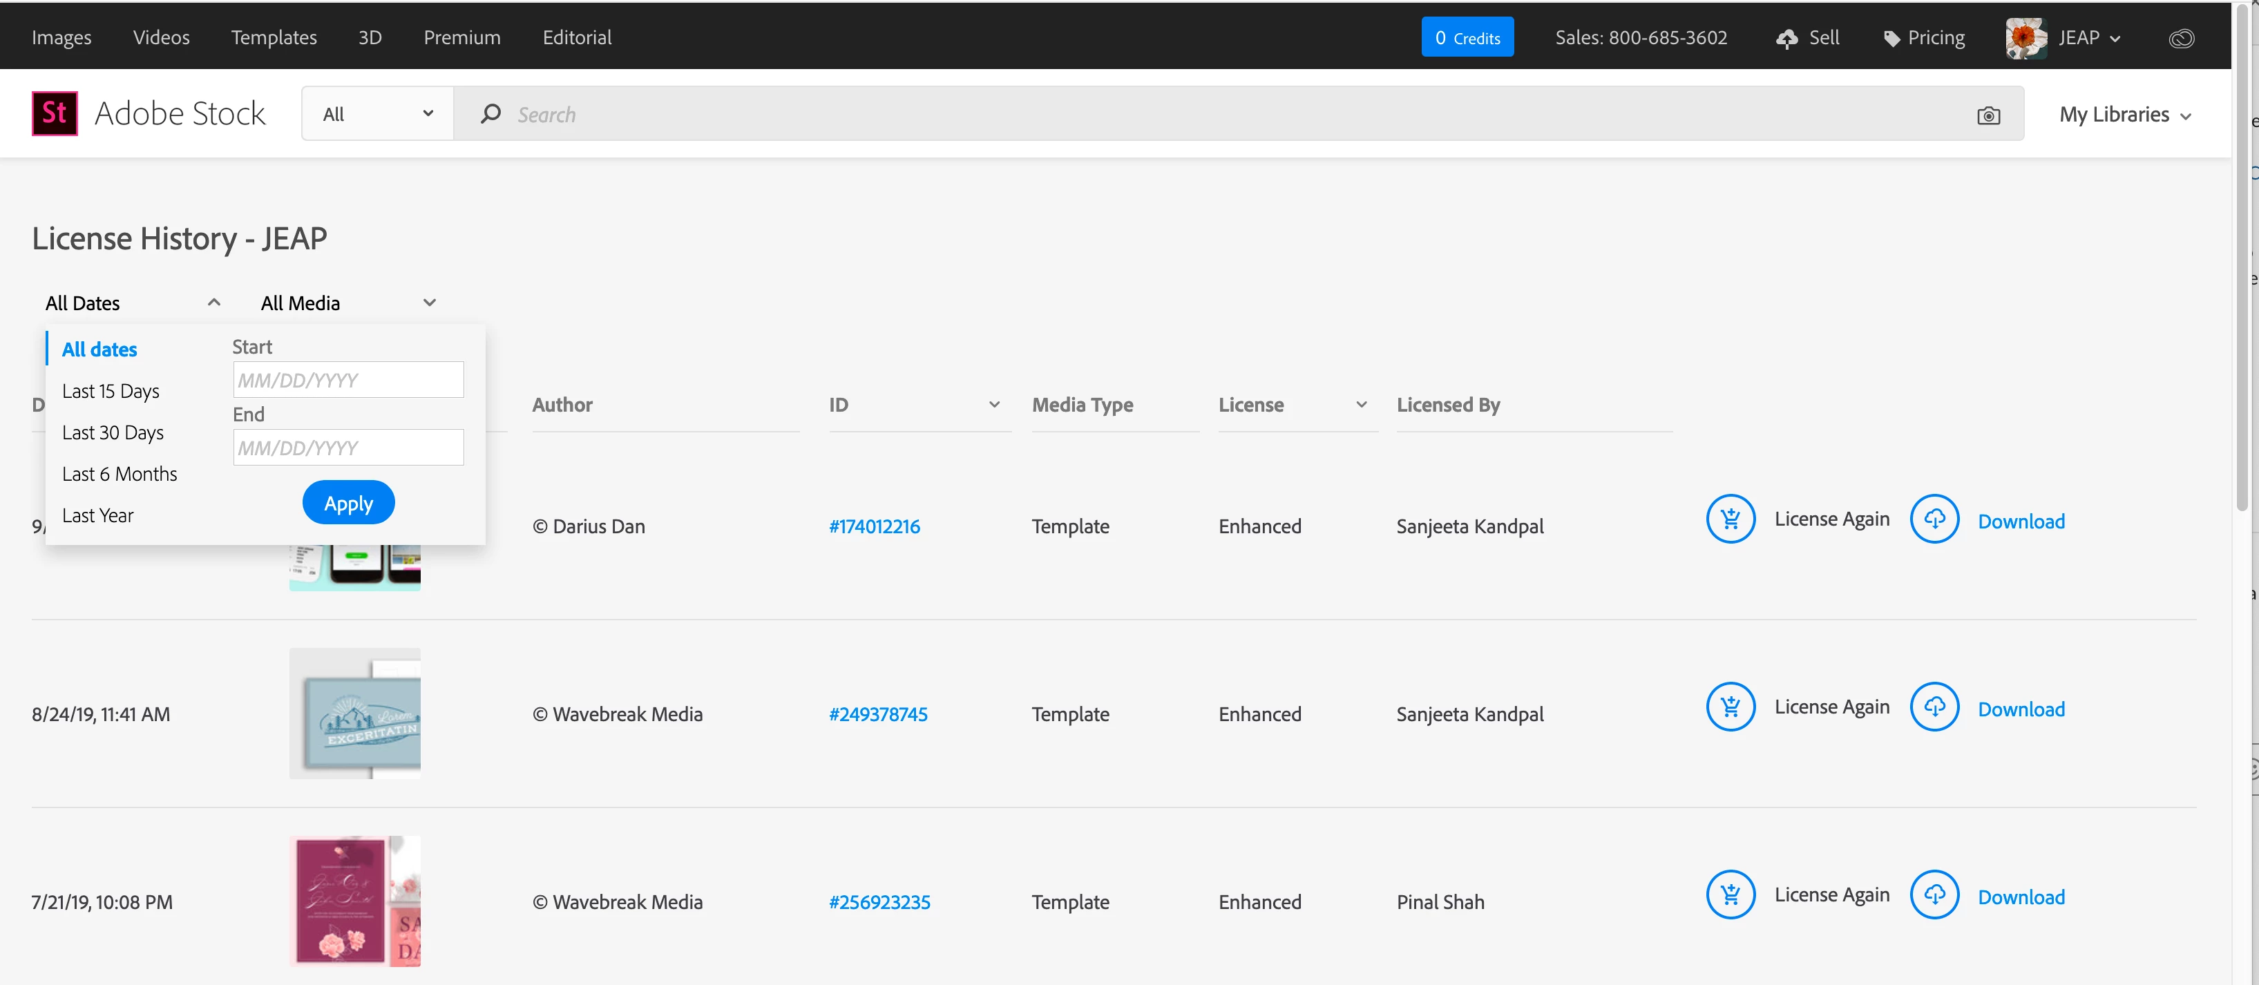Click the Adobe Stock St logo
The width and height of the screenshot is (2259, 985).
pos(55,113)
